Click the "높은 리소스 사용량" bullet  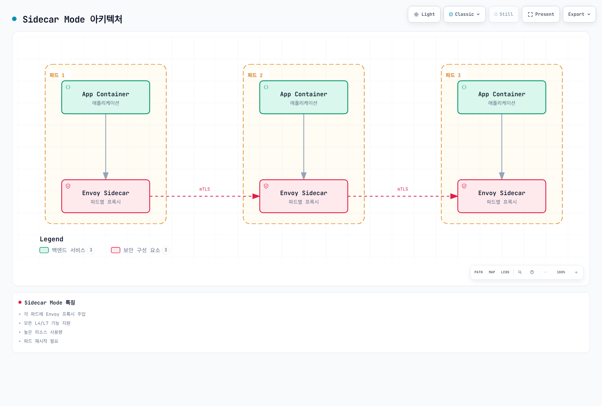(x=43, y=332)
